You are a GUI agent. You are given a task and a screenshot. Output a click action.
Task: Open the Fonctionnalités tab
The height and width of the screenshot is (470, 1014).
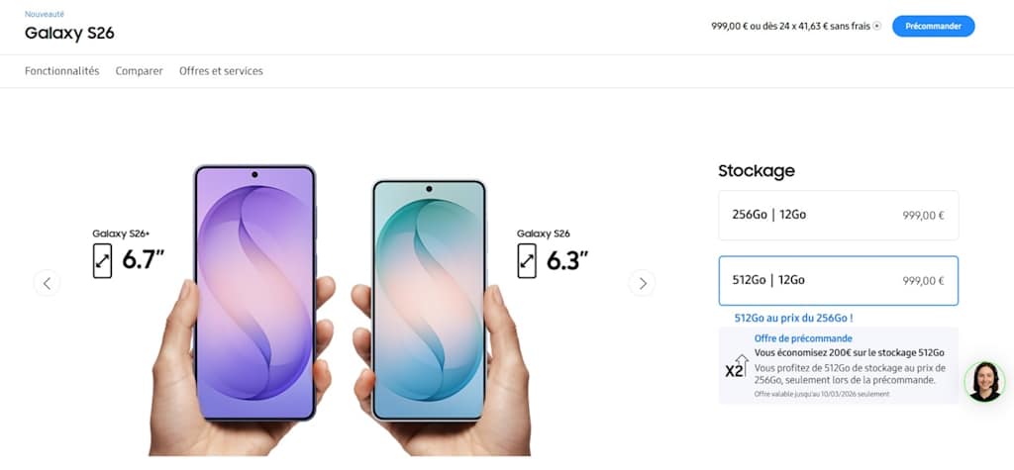pyautogui.click(x=62, y=71)
